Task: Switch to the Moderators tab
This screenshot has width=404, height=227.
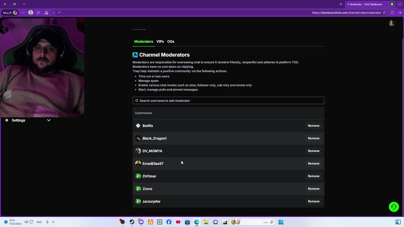Action: pyautogui.click(x=144, y=42)
